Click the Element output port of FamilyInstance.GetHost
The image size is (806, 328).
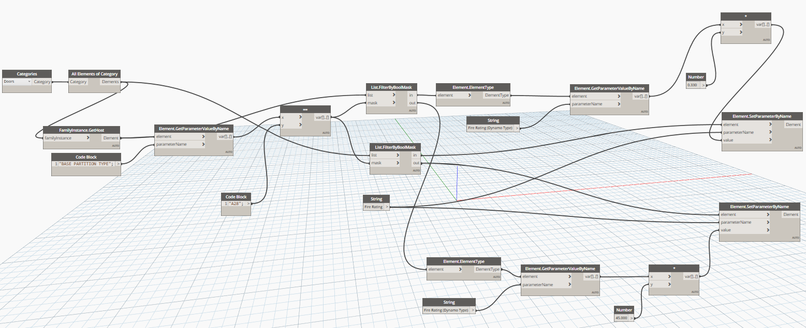point(111,138)
